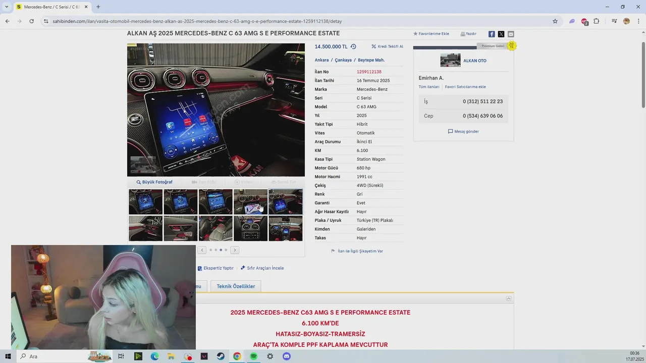Image resolution: width=646 pixels, height=363 pixels.
Task: Reload the page in Chrome
Action: coord(31,21)
